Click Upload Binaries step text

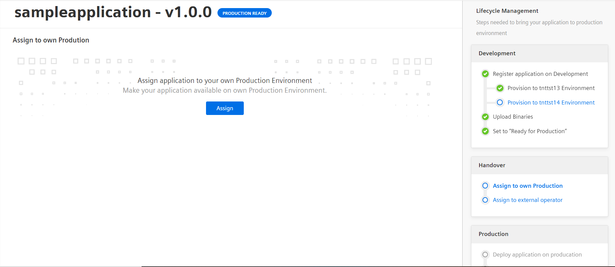pos(513,117)
